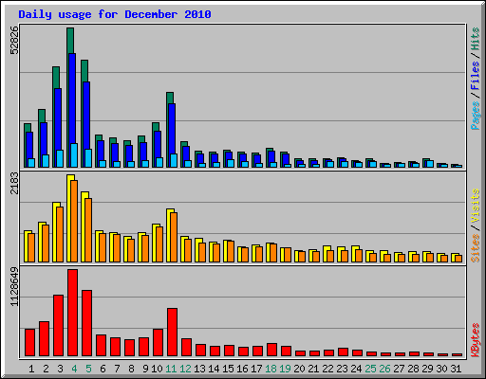486x379 pixels.
Task: Click the tallest green hits bar for day 4
Action: click(x=70, y=41)
